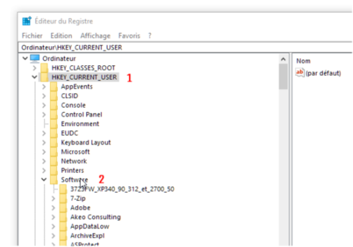This screenshot has height=247, width=353.
Task: Select the (par défaut) value name
Action: click(x=323, y=73)
